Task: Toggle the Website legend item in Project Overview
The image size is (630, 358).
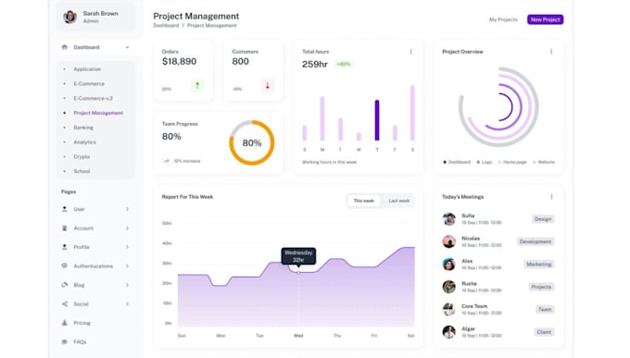Action: coord(544,162)
